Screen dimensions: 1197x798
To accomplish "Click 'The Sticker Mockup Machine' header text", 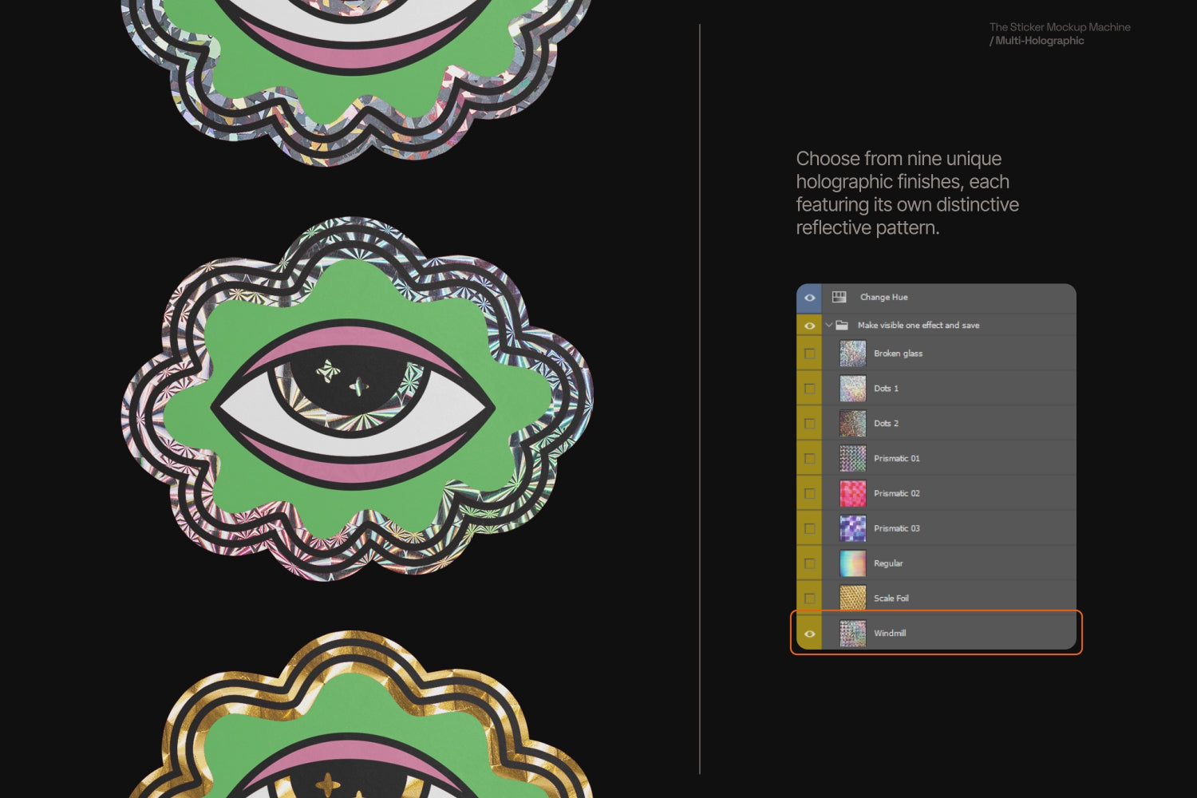I will click(1060, 27).
